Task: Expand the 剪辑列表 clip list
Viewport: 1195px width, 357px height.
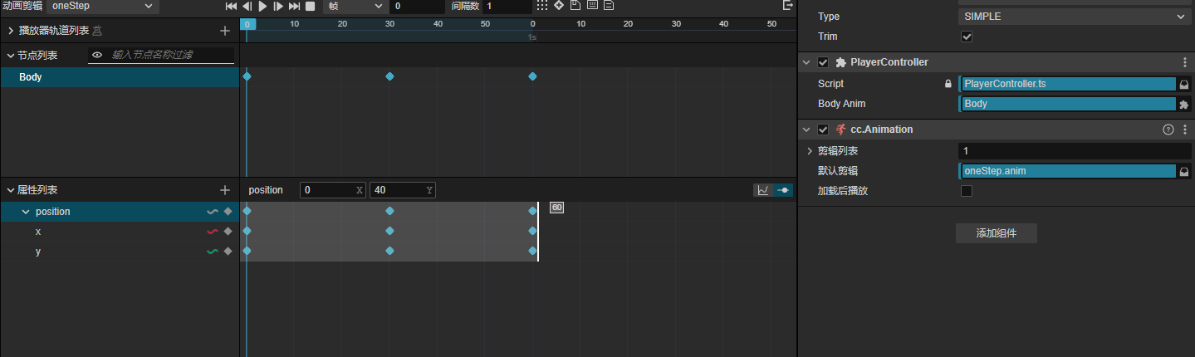Action: click(810, 151)
